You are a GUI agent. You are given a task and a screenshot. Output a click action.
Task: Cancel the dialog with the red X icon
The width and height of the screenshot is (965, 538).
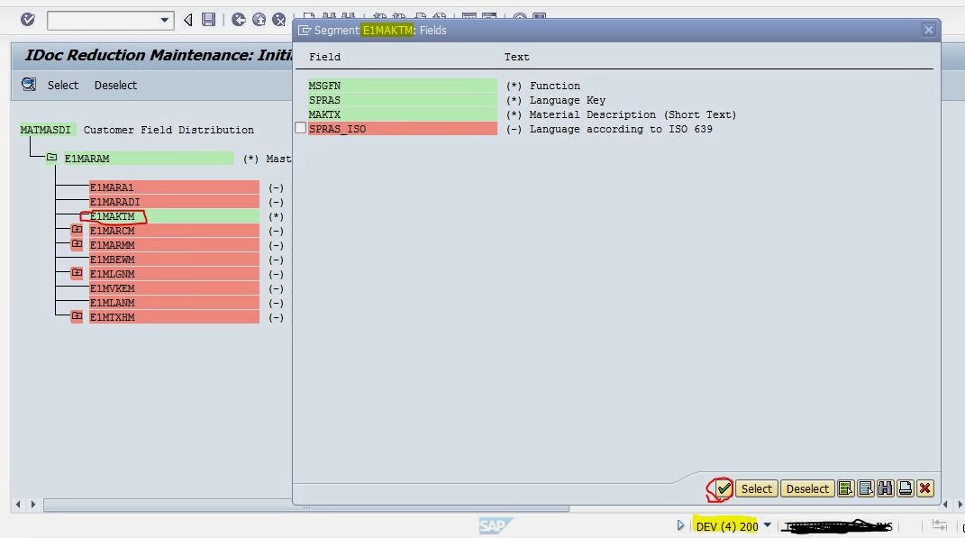point(924,488)
